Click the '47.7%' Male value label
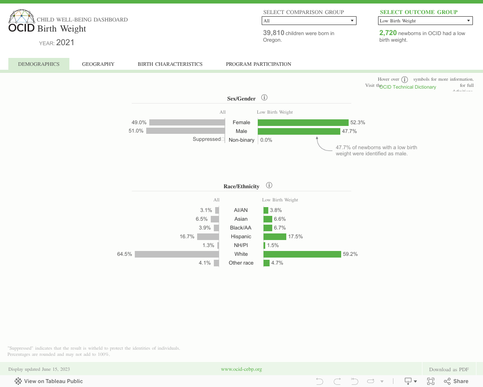483x387 pixels. click(350, 131)
